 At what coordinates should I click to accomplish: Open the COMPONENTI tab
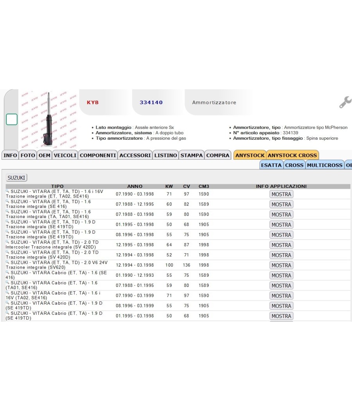(98, 155)
